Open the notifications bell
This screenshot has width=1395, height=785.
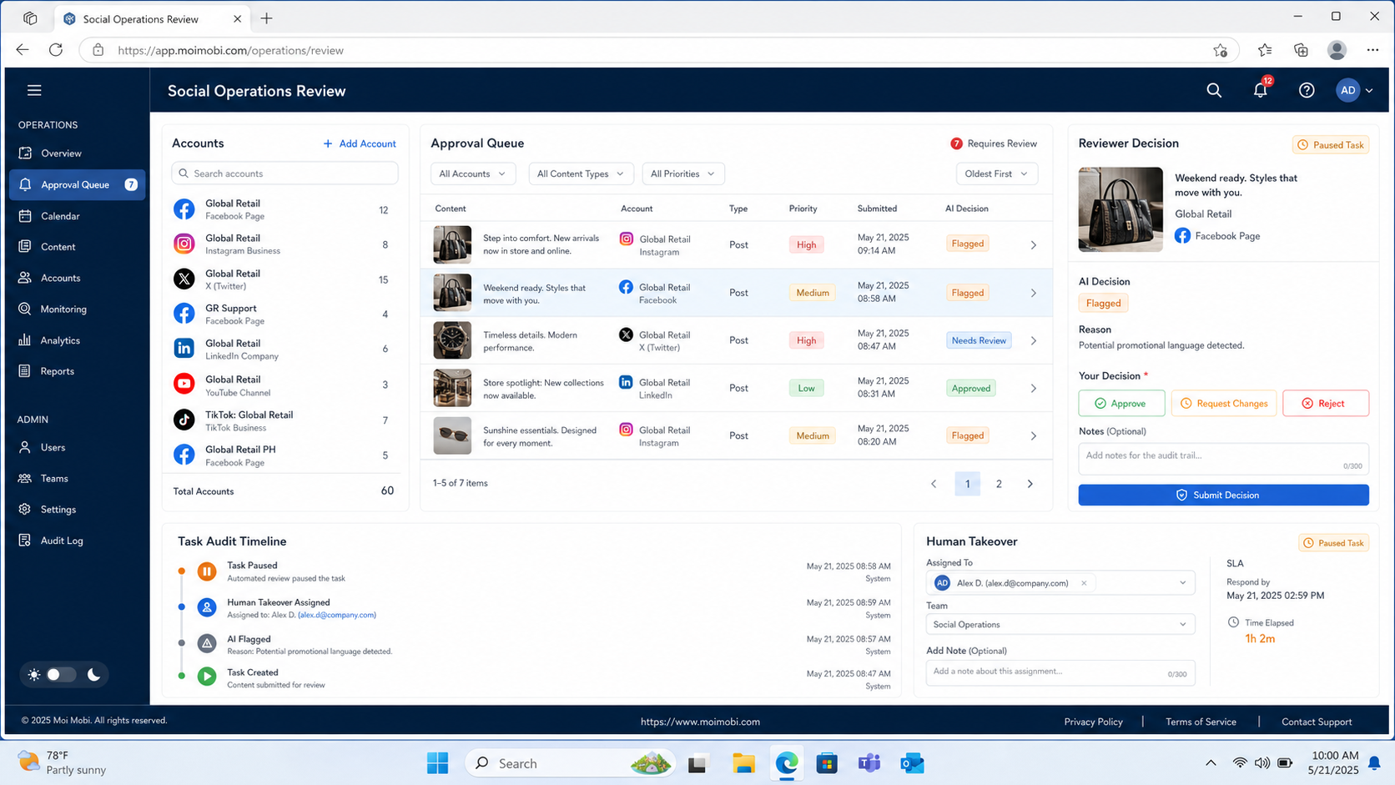1260,90
